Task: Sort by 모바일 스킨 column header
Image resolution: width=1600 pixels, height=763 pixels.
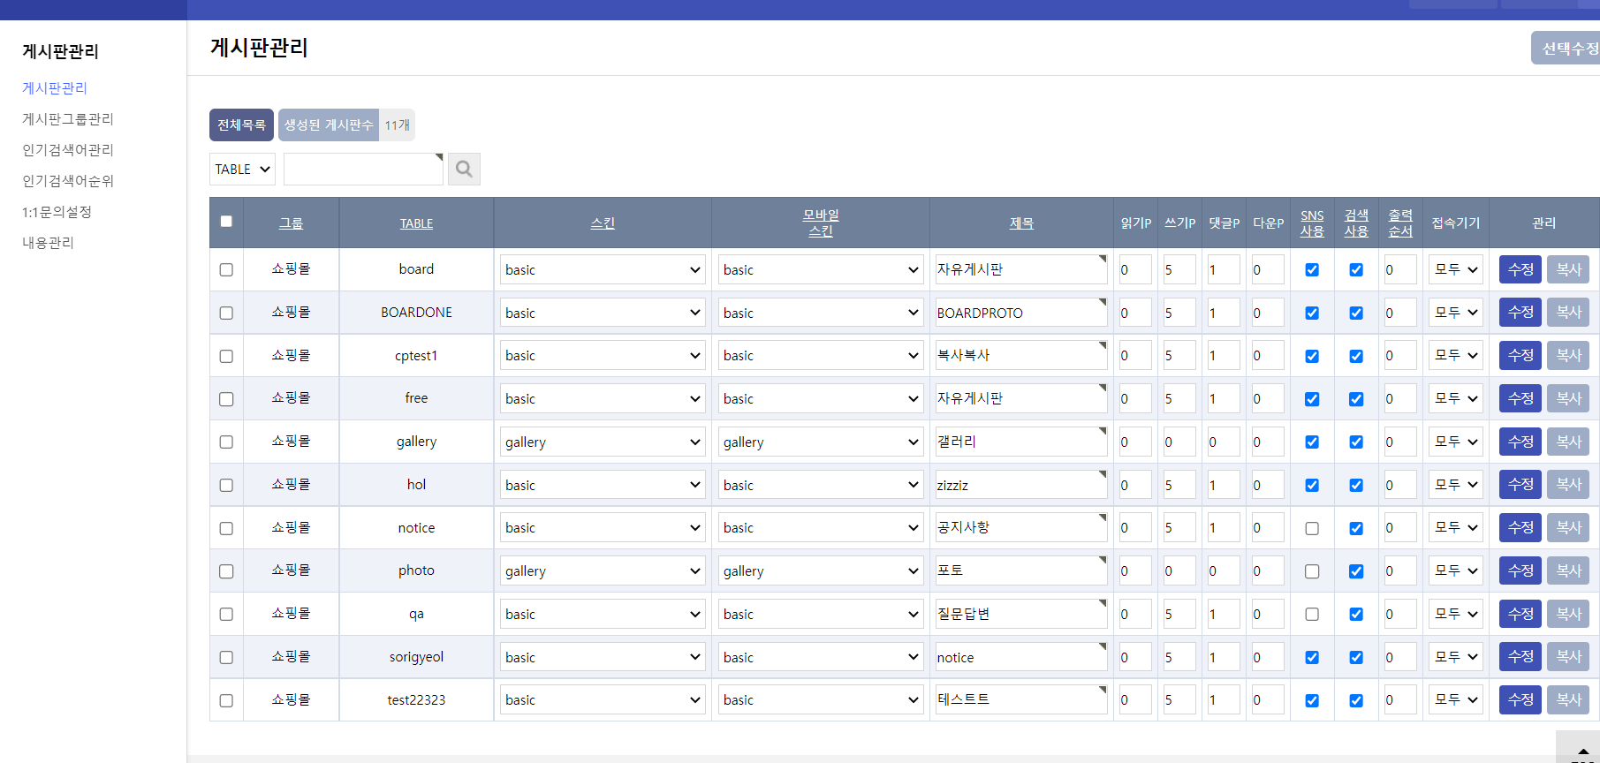Action: pyautogui.click(x=821, y=223)
